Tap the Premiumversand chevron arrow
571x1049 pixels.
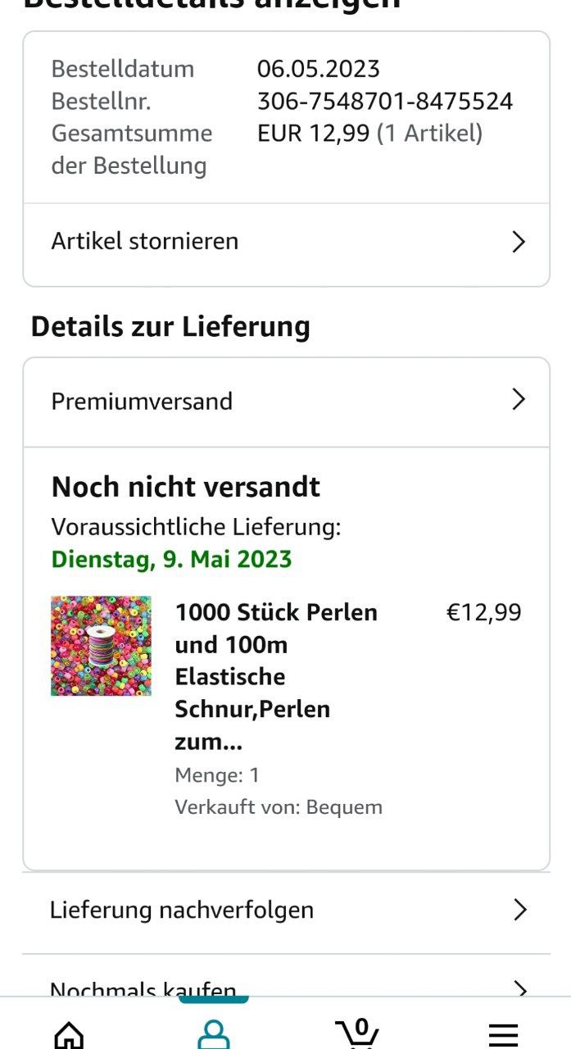coord(518,400)
